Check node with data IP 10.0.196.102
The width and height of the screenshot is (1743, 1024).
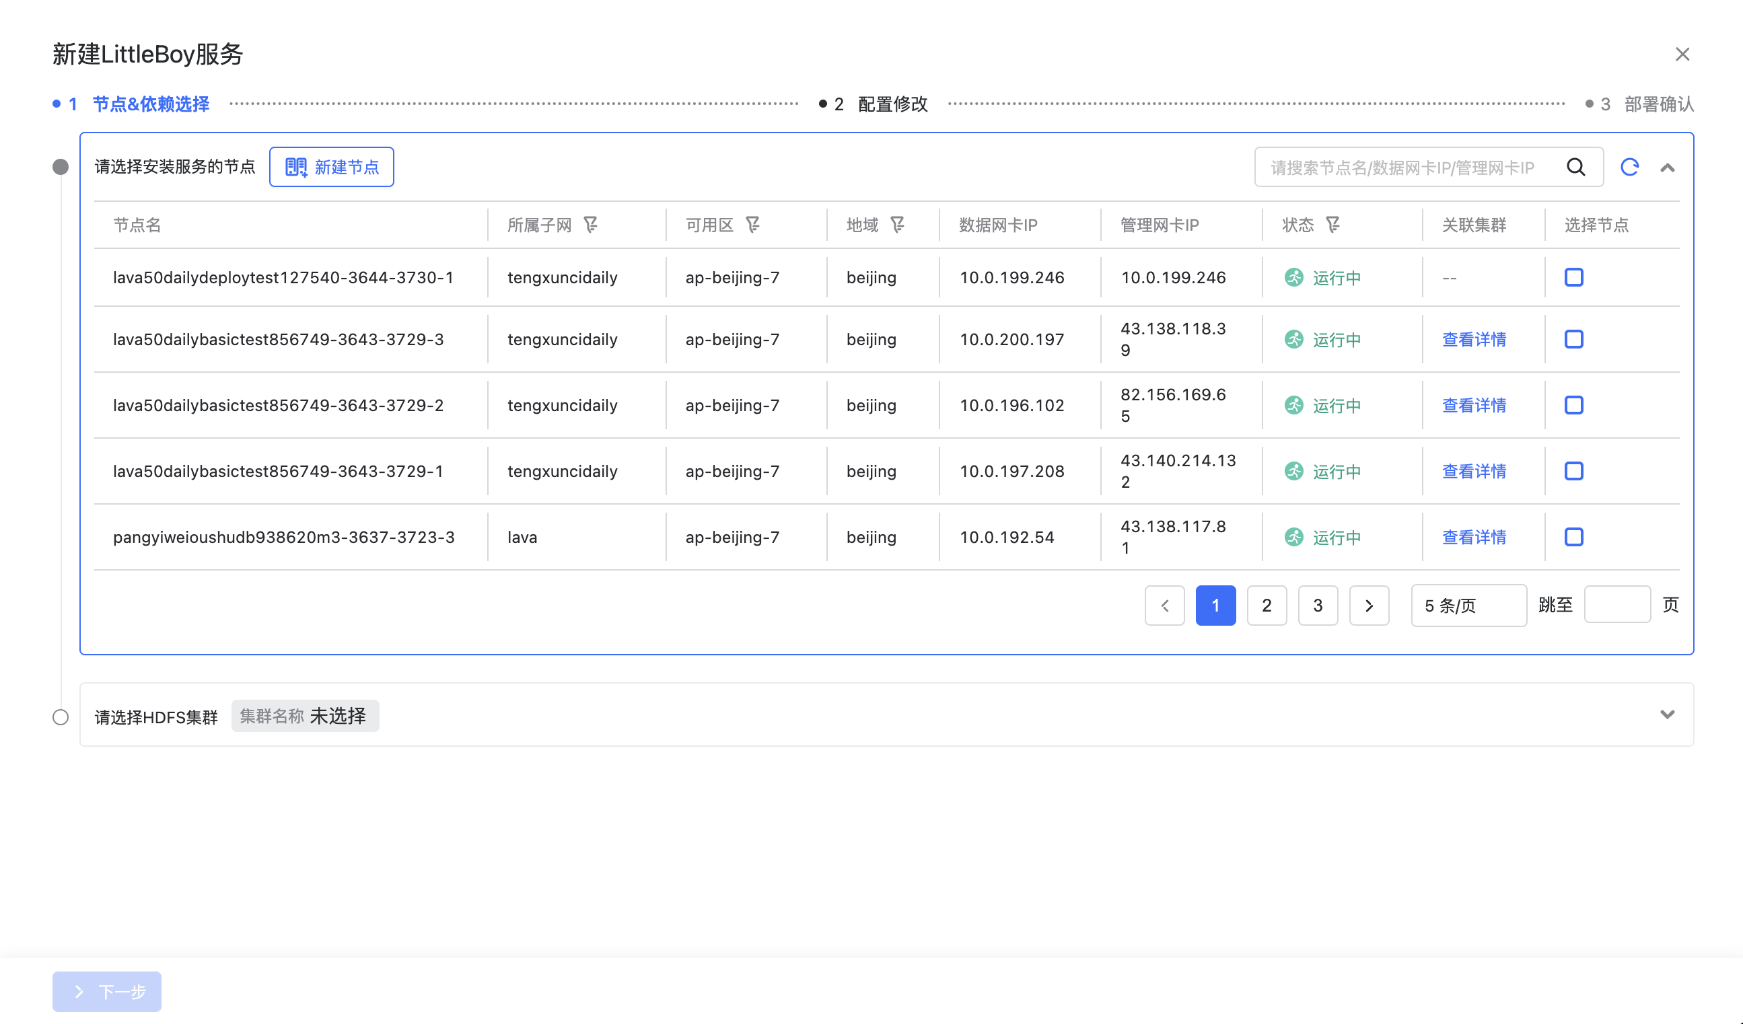[1573, 405]
